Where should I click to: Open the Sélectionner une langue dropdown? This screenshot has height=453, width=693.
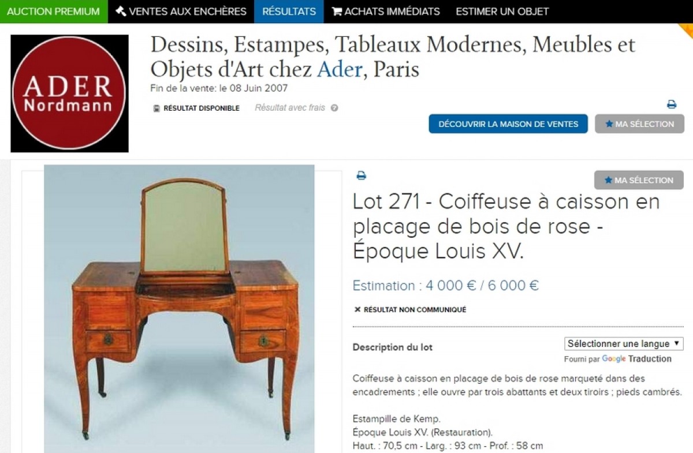pos(624,343)
